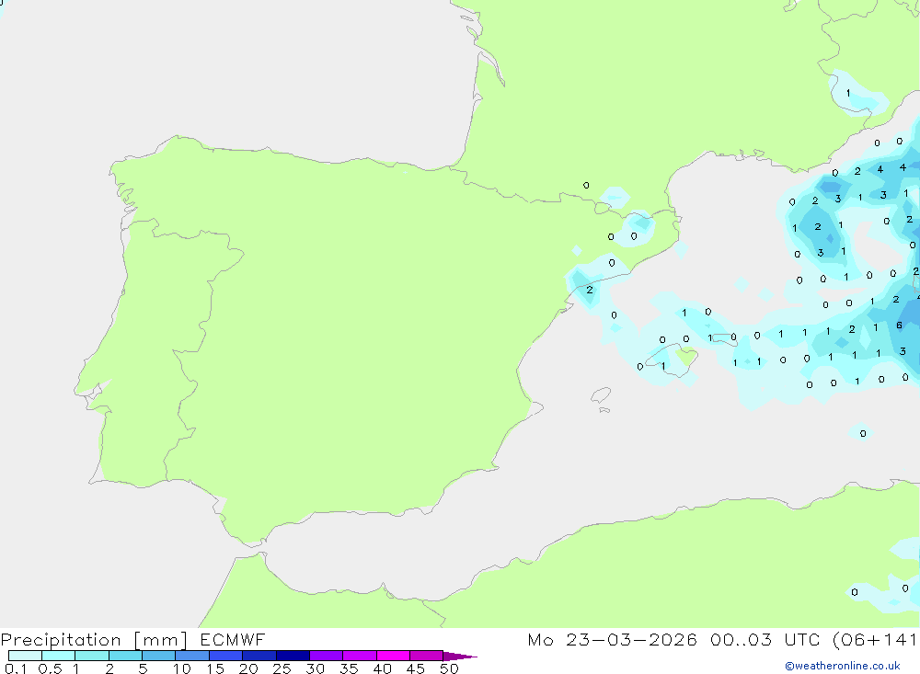Select the 15–20 mm legend swatch
Viewport: 920px width, 674px height.
click(x=225, y=656)
